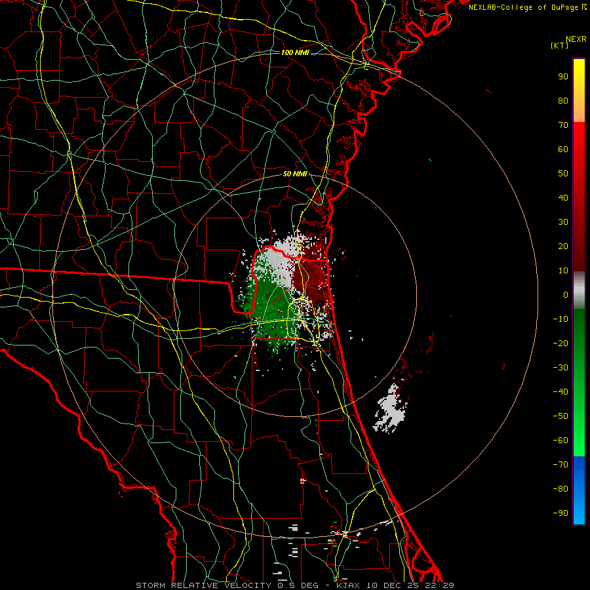Click the -10 scale value
The width and height of the screenshot is (590, 590).
click(560, 319)
